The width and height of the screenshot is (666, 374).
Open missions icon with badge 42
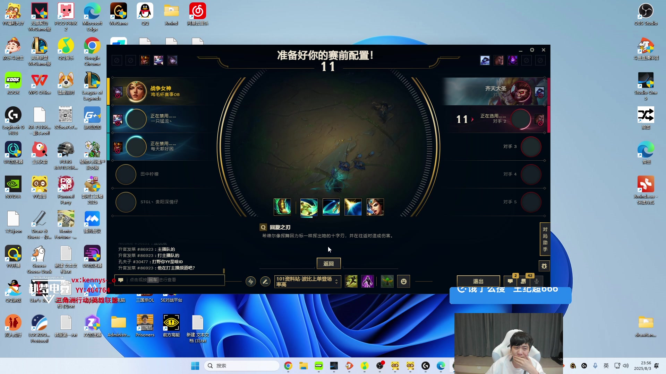(x=523, y=281)
